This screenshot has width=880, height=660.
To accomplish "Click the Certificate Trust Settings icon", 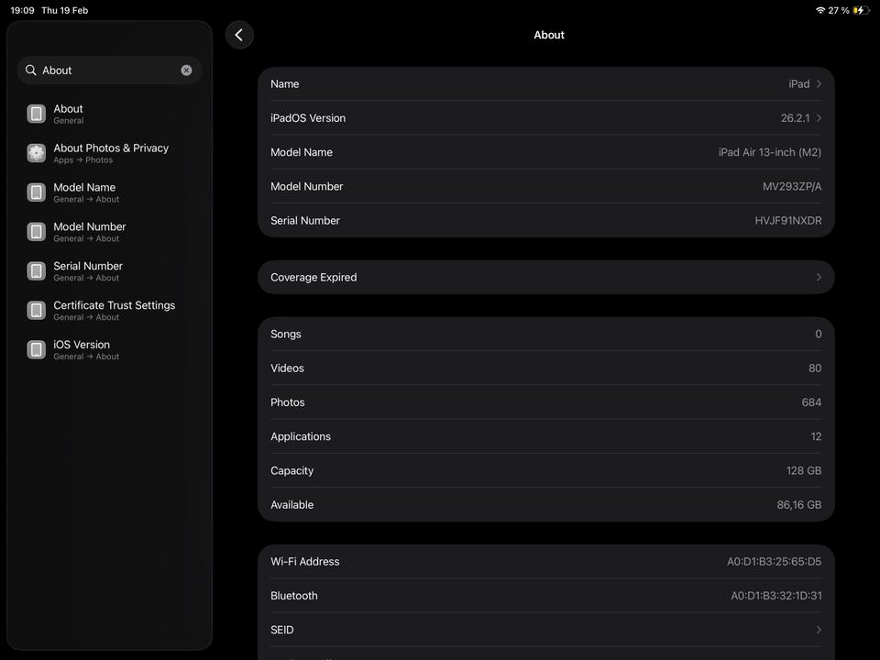I will point(37,311).
